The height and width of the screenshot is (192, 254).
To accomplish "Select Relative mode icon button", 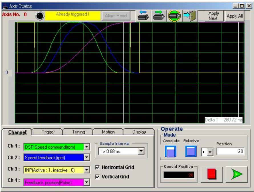I will click(x=191, y=151).
